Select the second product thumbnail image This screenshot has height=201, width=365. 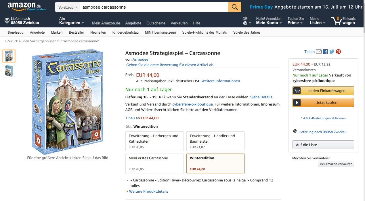point(9,71)
